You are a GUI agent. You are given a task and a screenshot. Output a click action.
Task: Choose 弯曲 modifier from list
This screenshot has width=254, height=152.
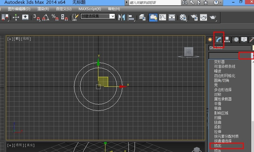tap(217, 108)
